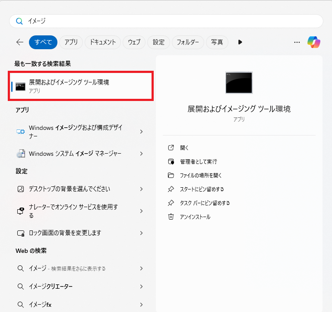The image size is (332, 312).
Task: Click the pin icon beside タスク バーにピン留めする
Action: coord(171,203)
